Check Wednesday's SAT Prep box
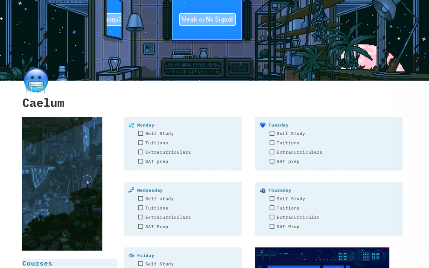The height and width of the screenshot is (268, 429). pos(140,227)
